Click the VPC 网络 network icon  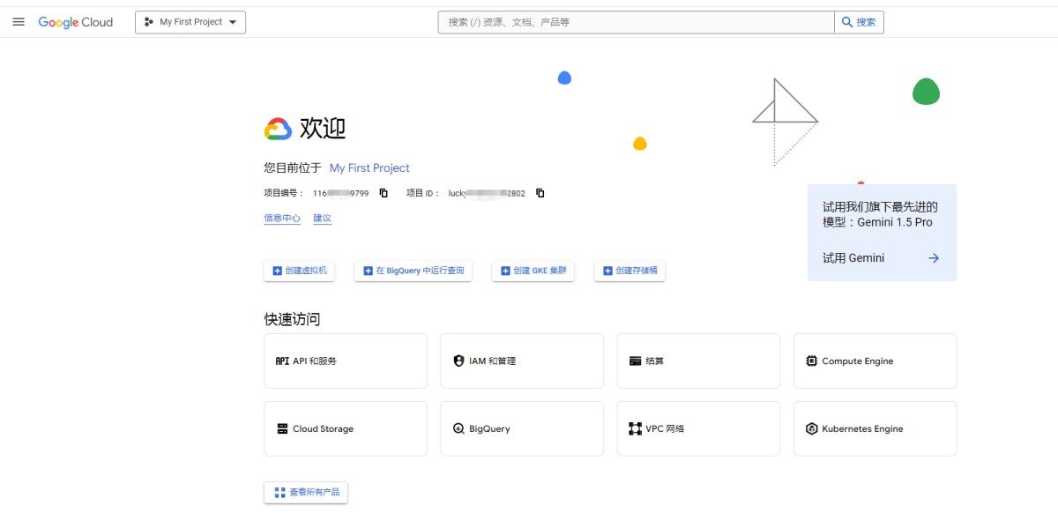635,429
